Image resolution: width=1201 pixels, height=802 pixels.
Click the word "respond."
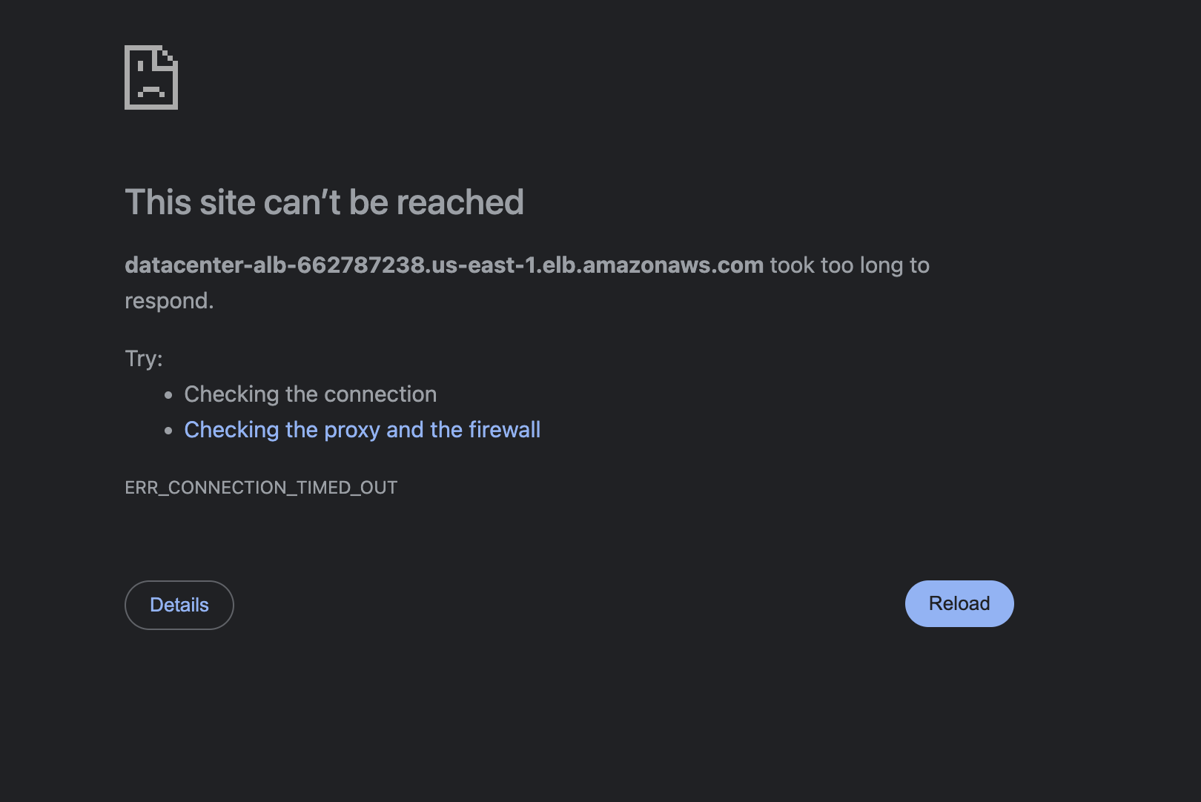click(x=169, y=301)
